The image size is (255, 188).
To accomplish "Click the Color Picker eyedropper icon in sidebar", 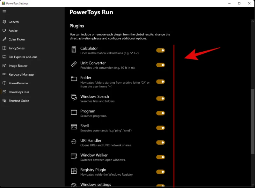I will click(x=4, y=39).
